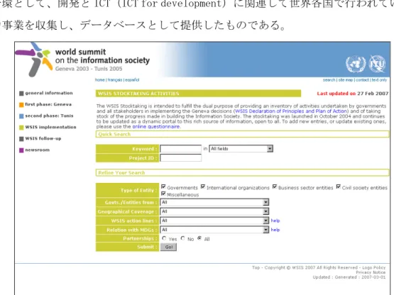394x295 pixels.
Task: Click the Go! submit button
Action: (x=169, y=247)
